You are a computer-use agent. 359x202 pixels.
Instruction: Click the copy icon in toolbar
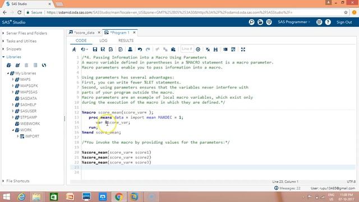[x=165, y=49]
